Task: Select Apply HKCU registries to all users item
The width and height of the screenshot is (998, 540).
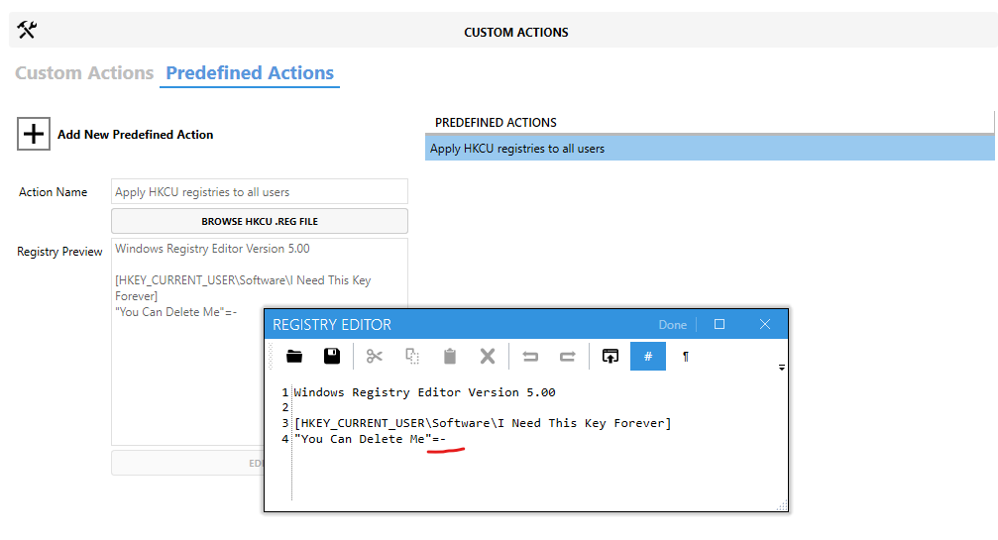Action: point(710,149)
